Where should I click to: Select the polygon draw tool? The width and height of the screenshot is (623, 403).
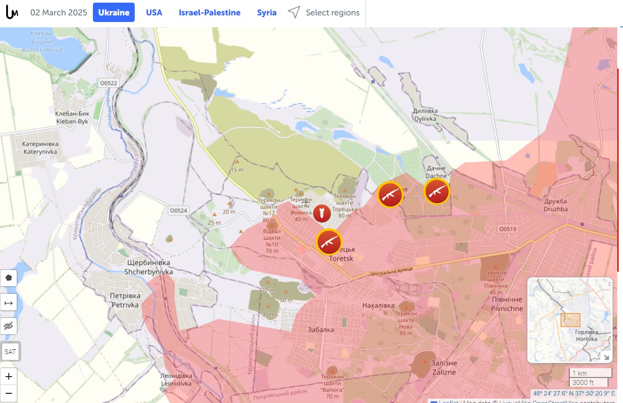coord(9,278)
